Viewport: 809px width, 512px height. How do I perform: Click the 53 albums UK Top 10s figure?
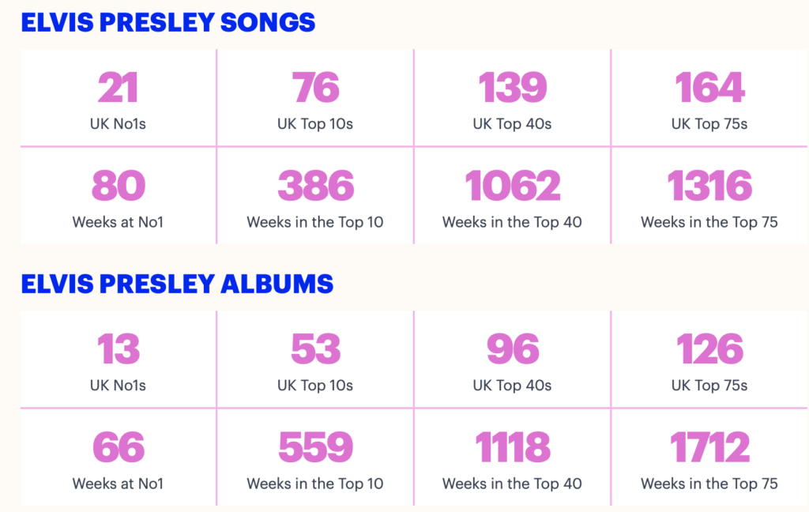point(315,349)
